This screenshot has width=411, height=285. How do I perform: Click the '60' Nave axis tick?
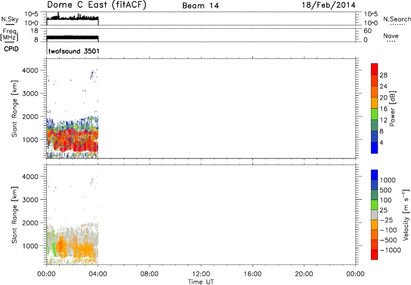(x=367, y=31)
